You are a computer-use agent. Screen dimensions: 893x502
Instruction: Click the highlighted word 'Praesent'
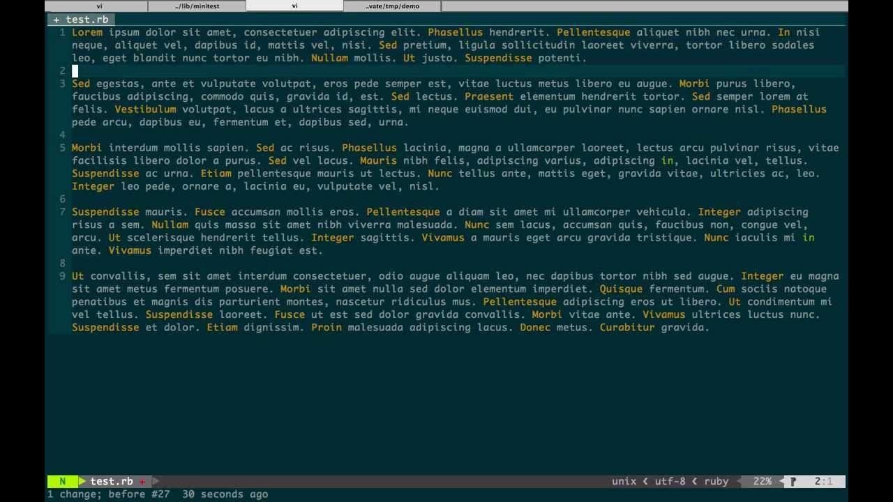click(x=489, y=96)
